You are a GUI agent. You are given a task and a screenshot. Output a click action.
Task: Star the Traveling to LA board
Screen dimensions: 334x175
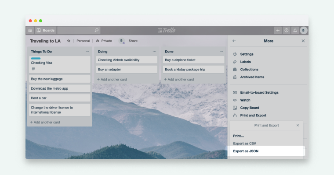click(69, 41)
